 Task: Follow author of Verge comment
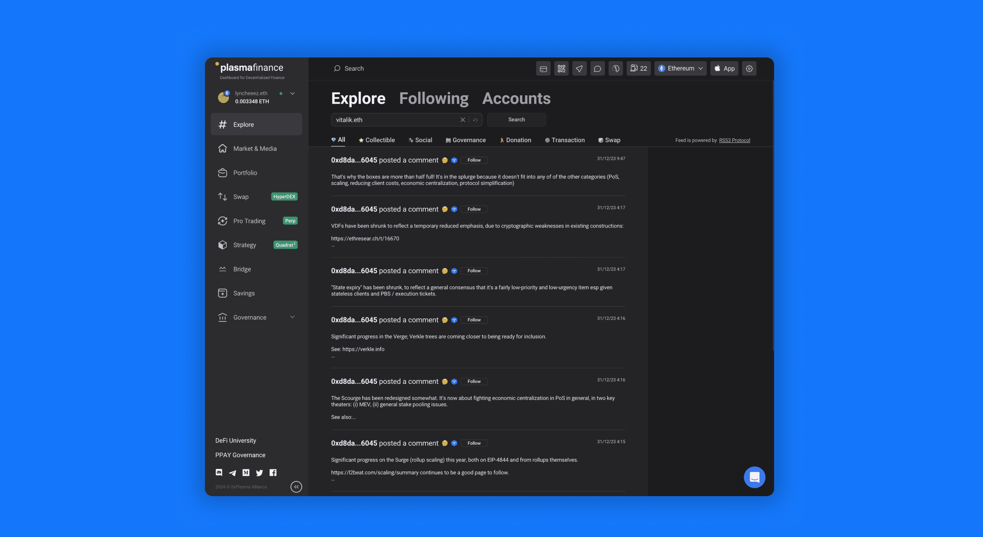click(474, 320)
